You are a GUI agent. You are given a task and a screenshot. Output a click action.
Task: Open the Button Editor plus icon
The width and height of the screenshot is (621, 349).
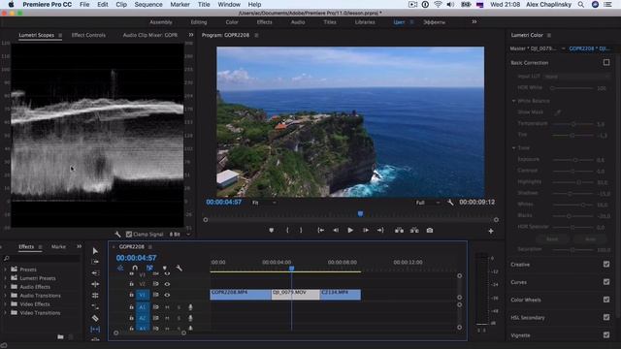click(491, 231)
